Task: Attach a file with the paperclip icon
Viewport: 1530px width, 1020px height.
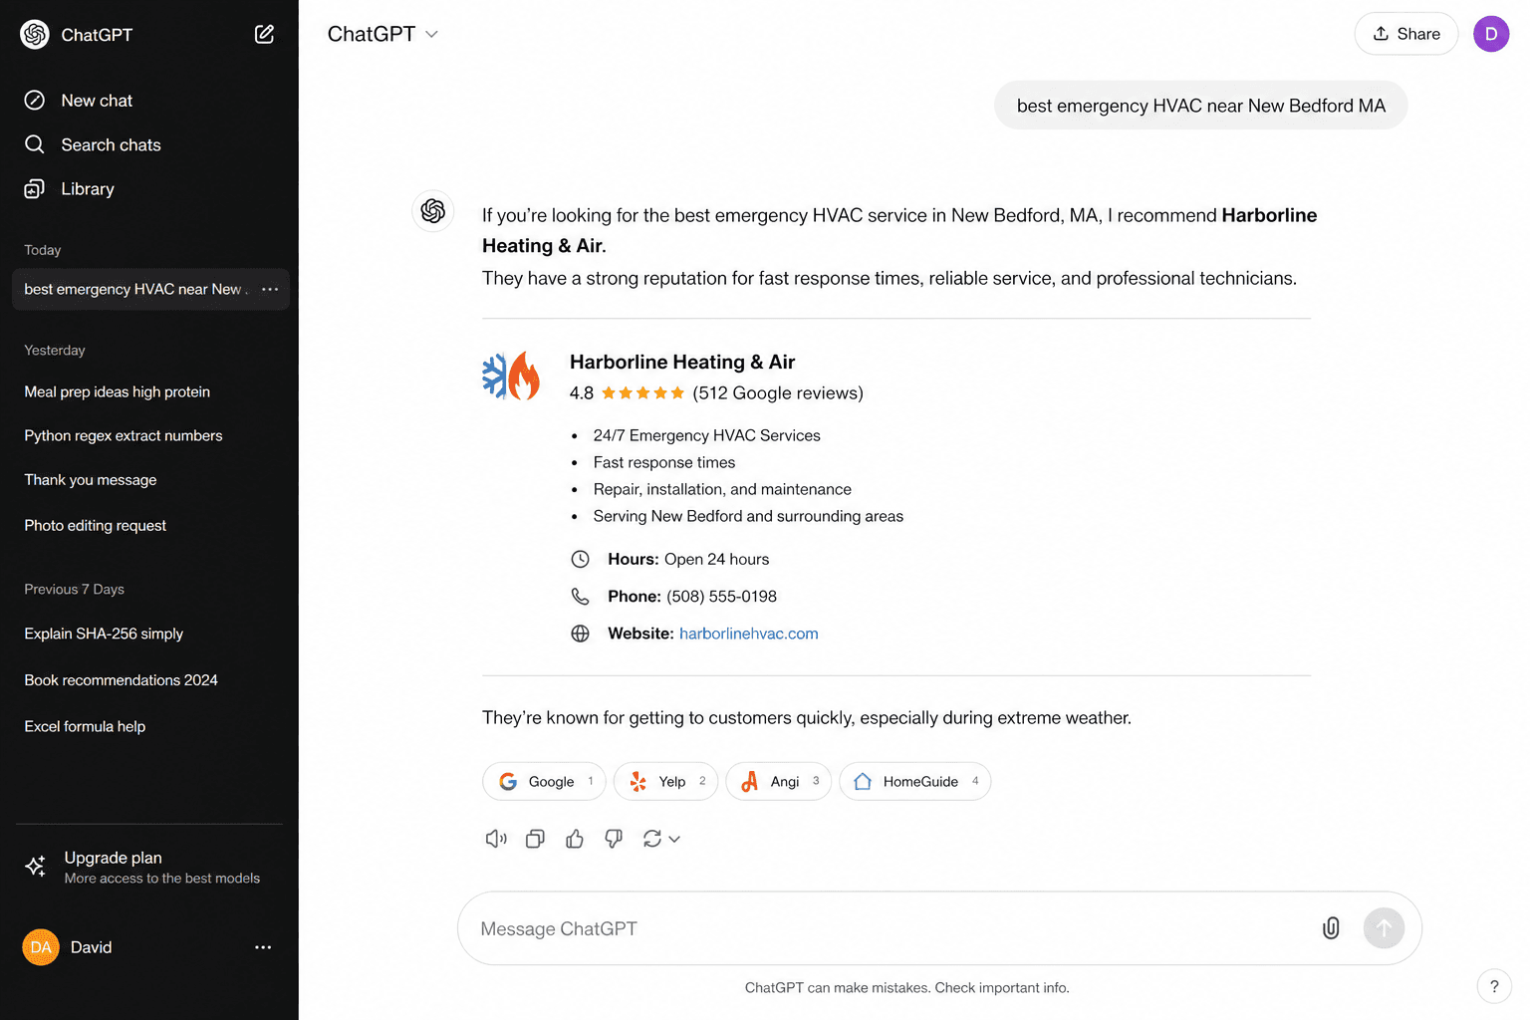Action: click(1331, 928)
